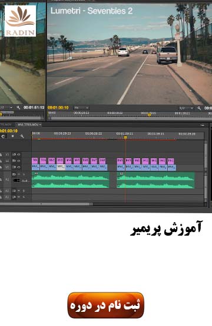Solo audio track A3

click(24, 197)
